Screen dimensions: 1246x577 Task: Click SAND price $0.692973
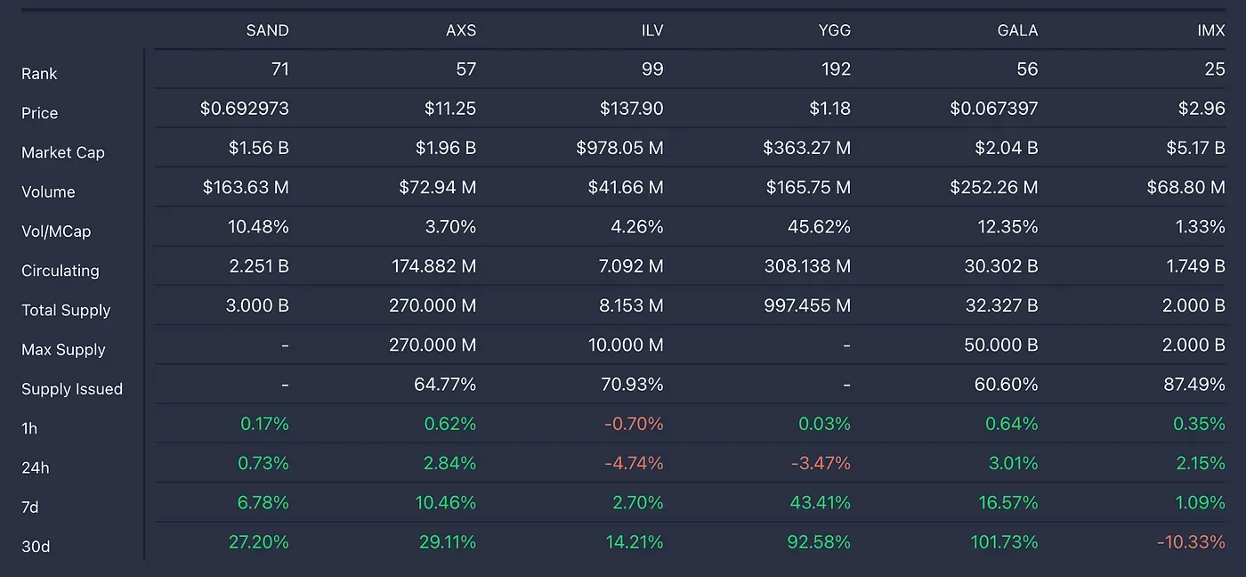[245, 109]
